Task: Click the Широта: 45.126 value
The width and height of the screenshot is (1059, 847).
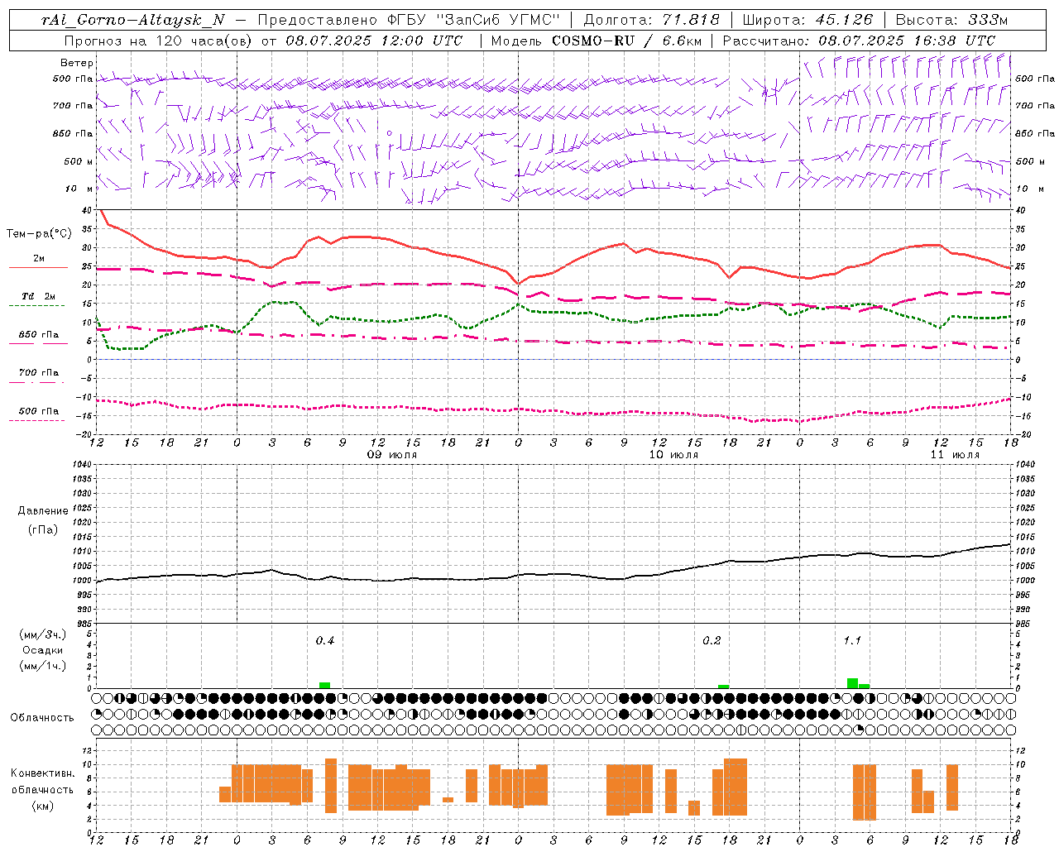Action: coord(807,20)
